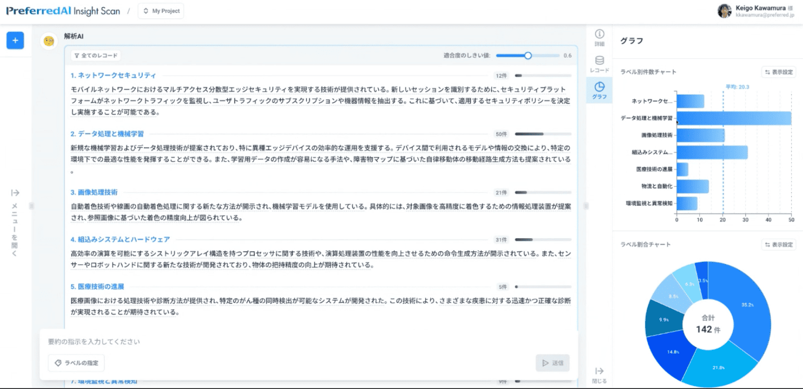
Task: Click Keigo Kawamura profile avatar
Action: pos(724,11)
